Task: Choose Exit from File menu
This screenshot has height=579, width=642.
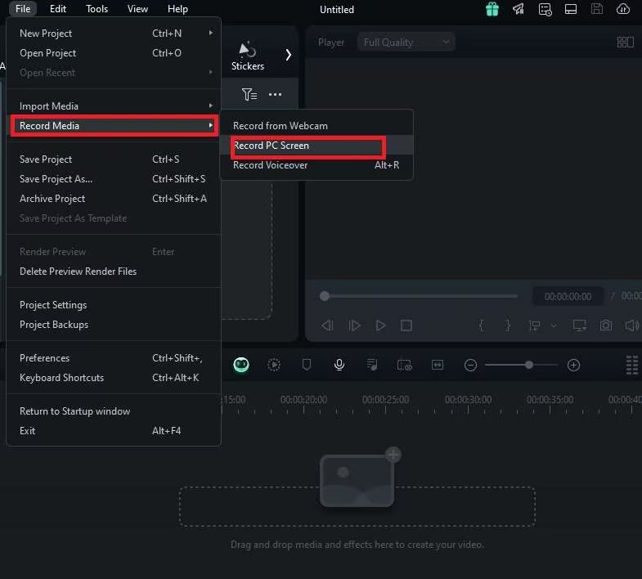Action: click(x=114, y=431)
